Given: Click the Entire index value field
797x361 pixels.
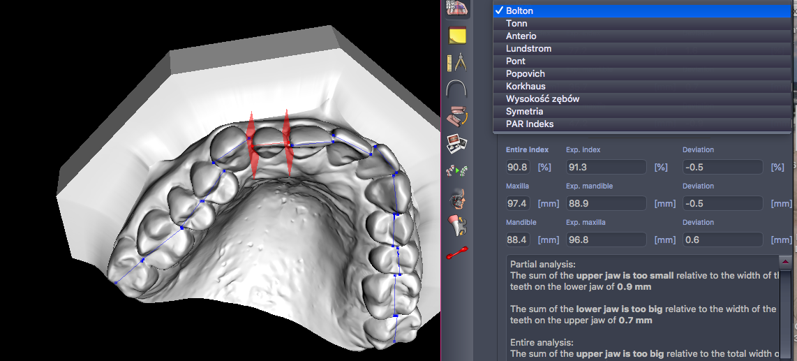Looking at the screenshot, I should click(517, 167).
